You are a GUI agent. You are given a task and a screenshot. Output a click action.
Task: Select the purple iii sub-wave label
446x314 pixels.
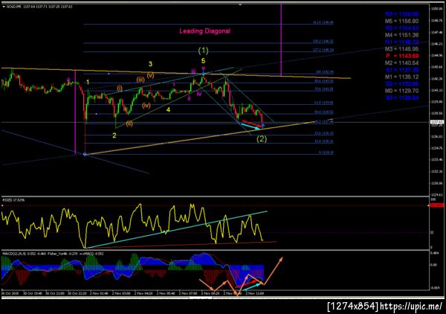coord(193,71)
